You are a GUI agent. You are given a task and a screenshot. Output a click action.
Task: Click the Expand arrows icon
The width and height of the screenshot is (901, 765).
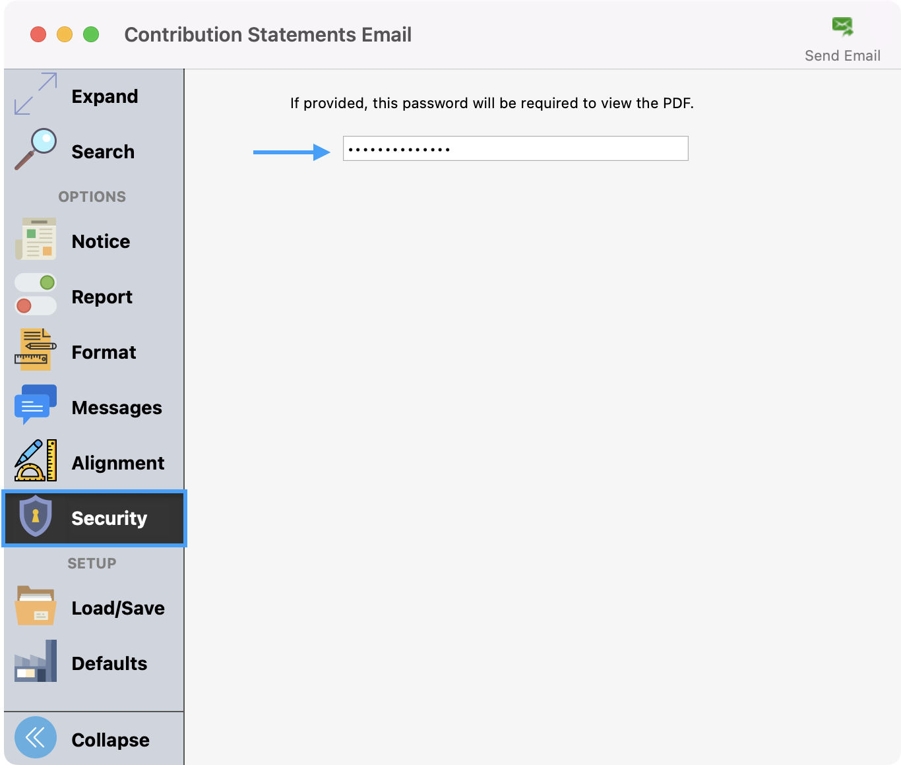click(36, 94)
